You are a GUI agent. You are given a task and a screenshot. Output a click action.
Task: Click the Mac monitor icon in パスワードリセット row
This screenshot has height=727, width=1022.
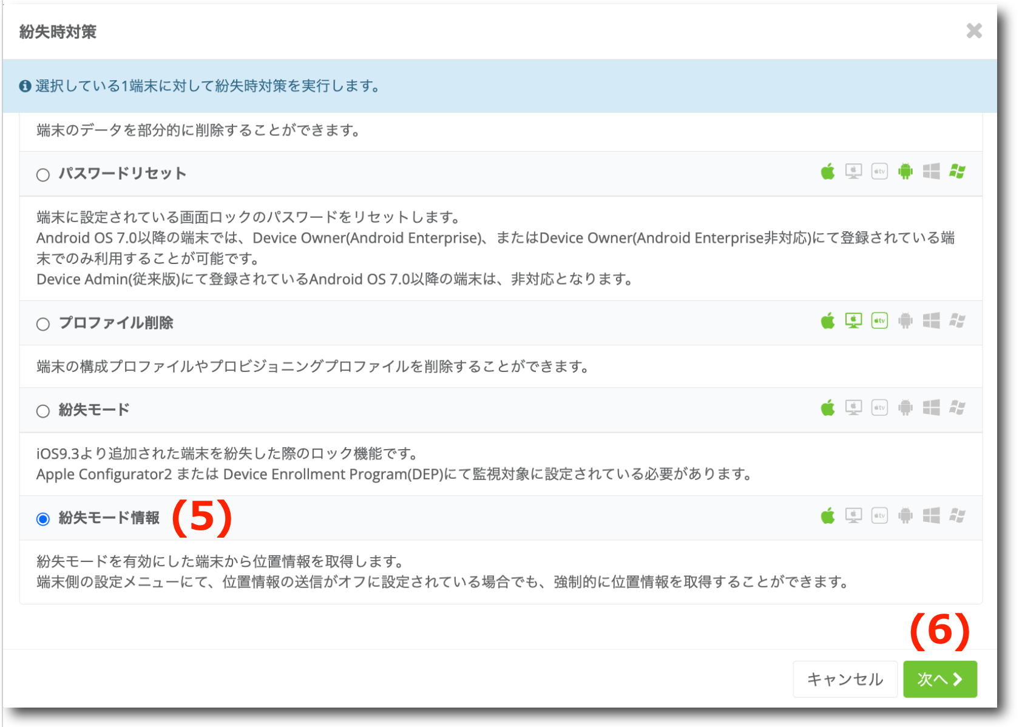853,172
